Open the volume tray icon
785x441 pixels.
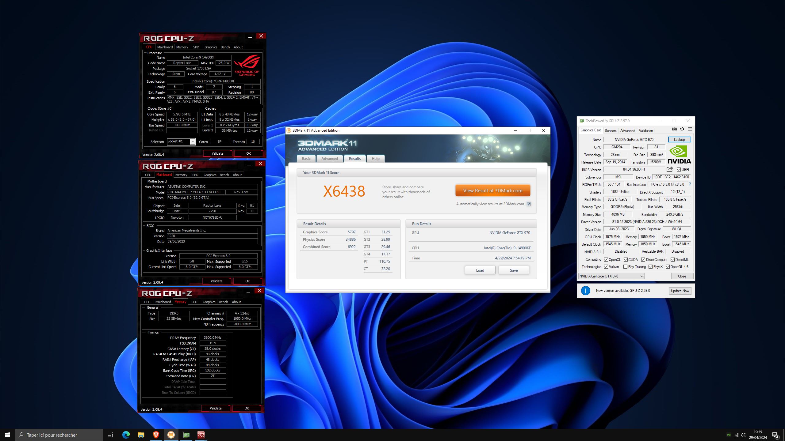coord(743,435)
